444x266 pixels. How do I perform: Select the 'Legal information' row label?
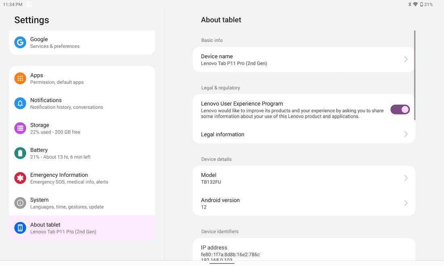[222, 134]
